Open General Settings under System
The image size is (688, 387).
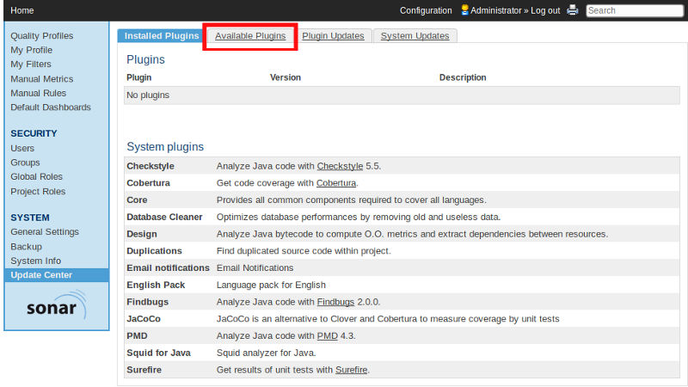(45, 231)
